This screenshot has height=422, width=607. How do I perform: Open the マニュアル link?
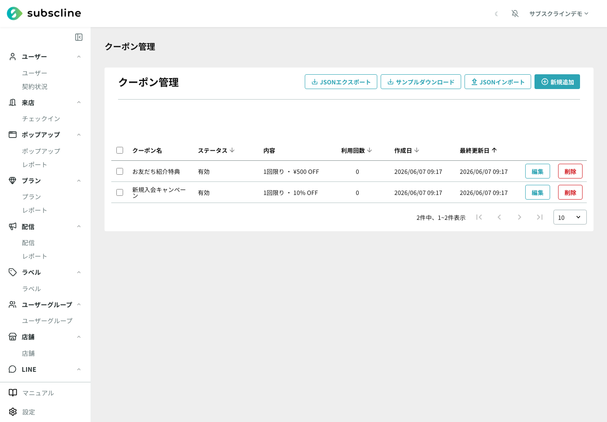[38, 393]
